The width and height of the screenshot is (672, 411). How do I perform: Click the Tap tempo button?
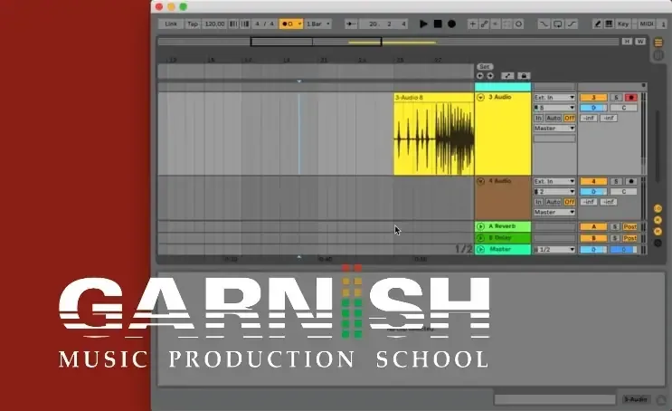pos(193,24)
